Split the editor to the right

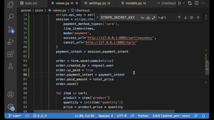pyautogui.click(x=197, y=3)
